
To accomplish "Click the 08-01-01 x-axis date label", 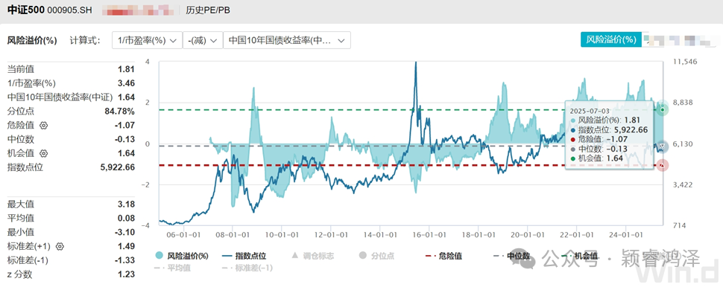I will (233, 233).
